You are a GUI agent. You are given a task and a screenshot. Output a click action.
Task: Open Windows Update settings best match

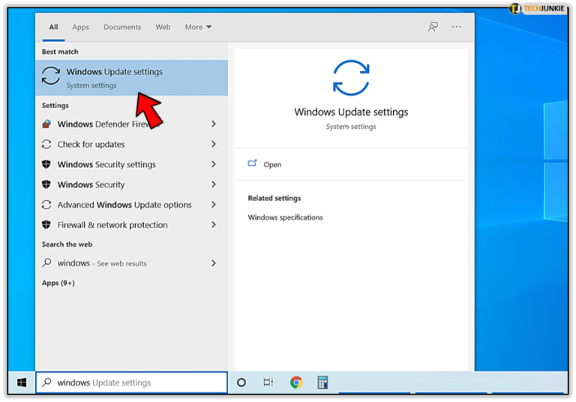coord(131,78)
